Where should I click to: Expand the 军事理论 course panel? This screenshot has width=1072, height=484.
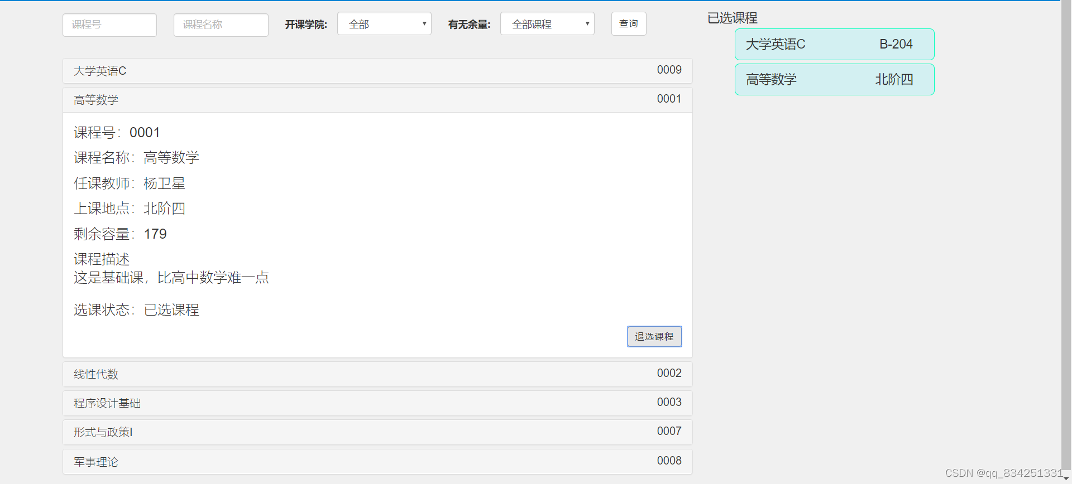[377, 462]
